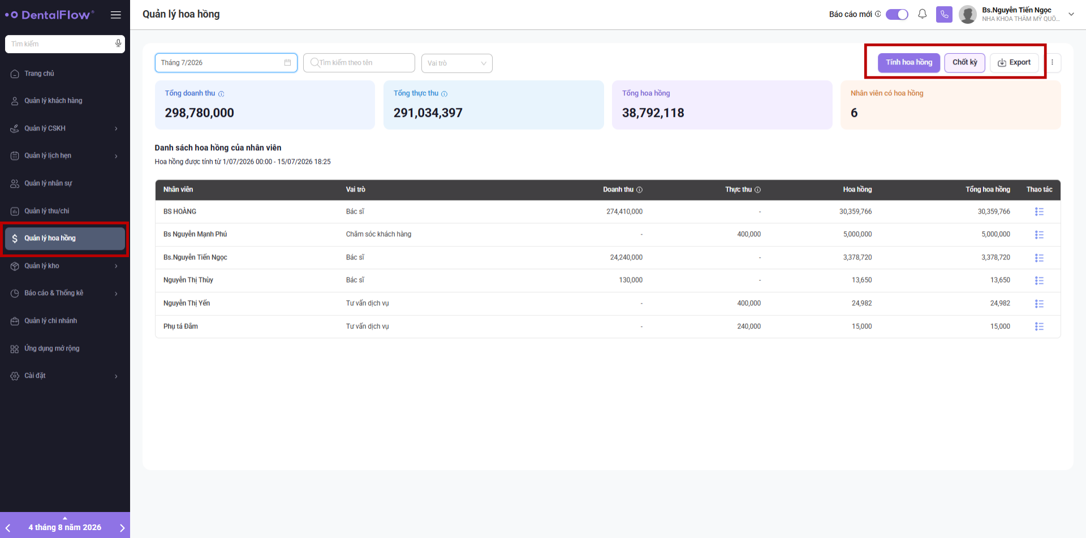Screen dimensions: 1086x538
Task: Select employee name Phụ tá Đảm
Action: coord(181,327)
